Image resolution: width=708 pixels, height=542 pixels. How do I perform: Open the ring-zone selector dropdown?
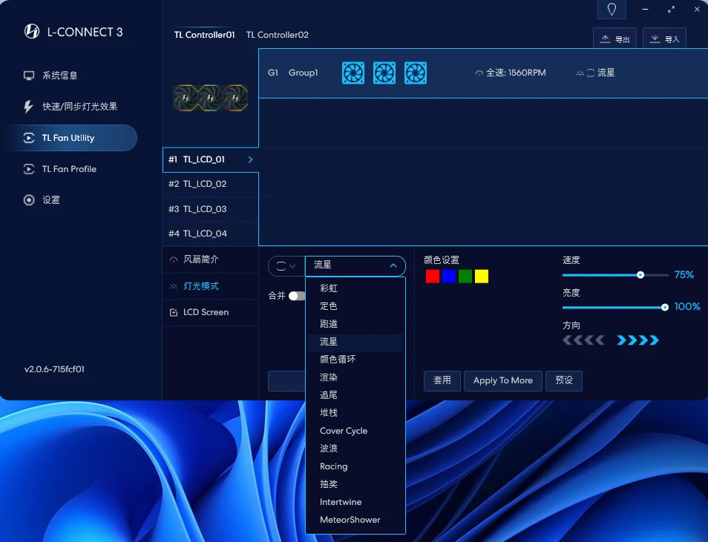point(286,266)
